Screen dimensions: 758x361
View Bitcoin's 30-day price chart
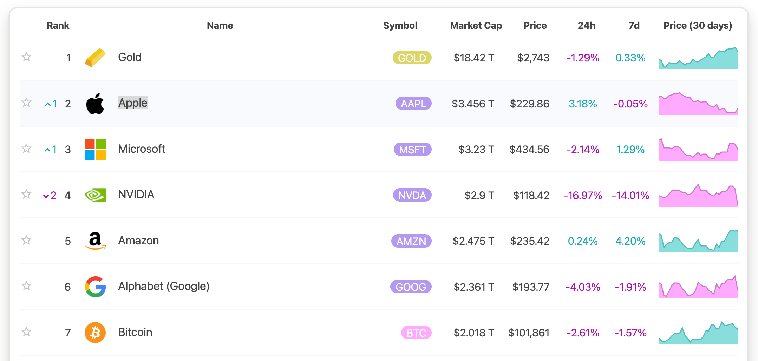698,333
